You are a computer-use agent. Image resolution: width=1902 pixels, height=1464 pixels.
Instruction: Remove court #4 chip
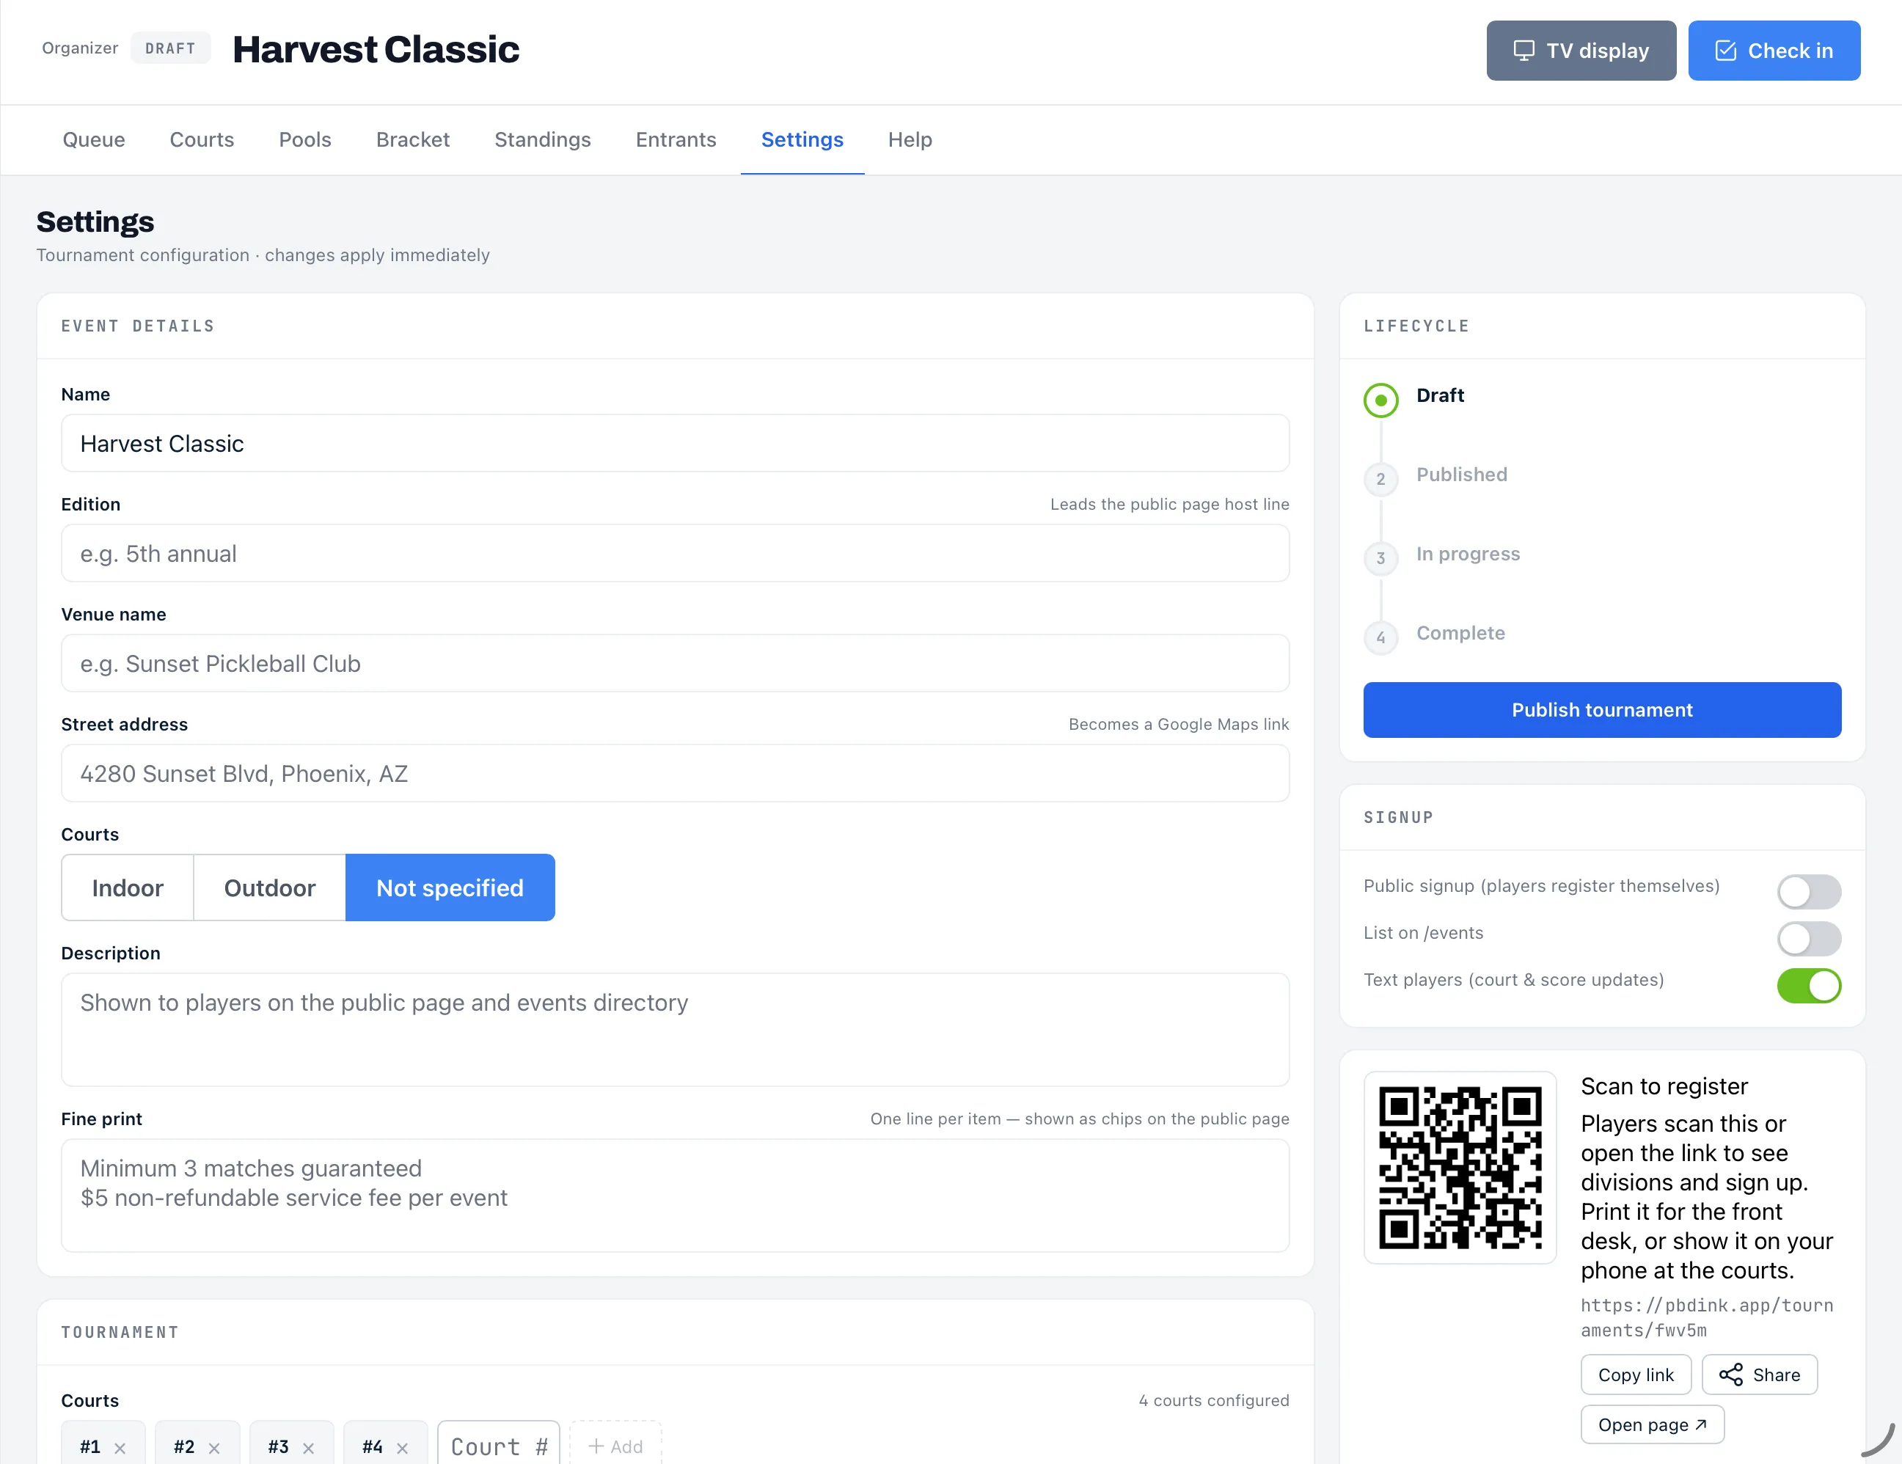tap(403, 1447)
